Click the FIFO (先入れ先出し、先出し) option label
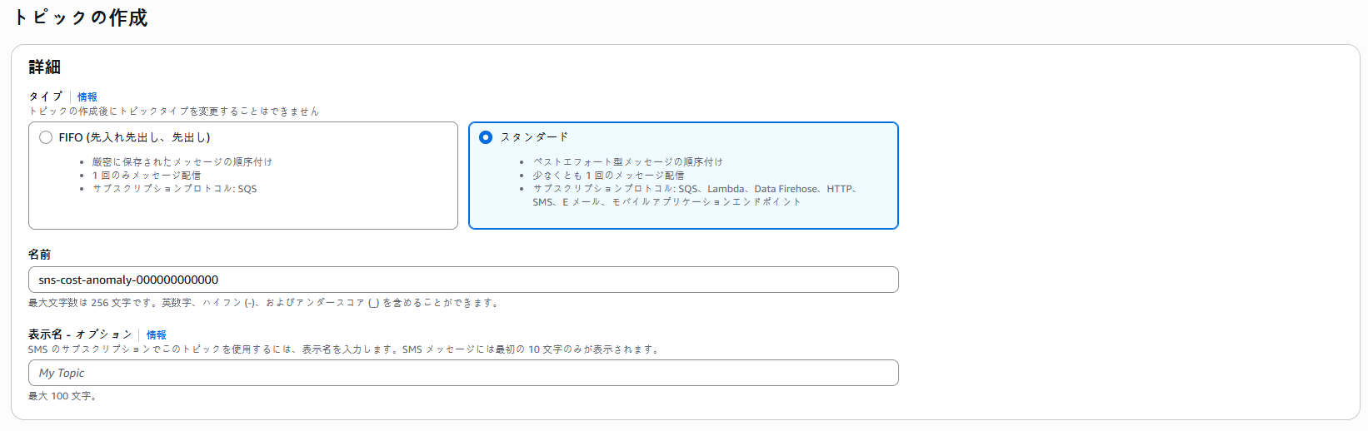1368x431 pixels. pos(134,138)
